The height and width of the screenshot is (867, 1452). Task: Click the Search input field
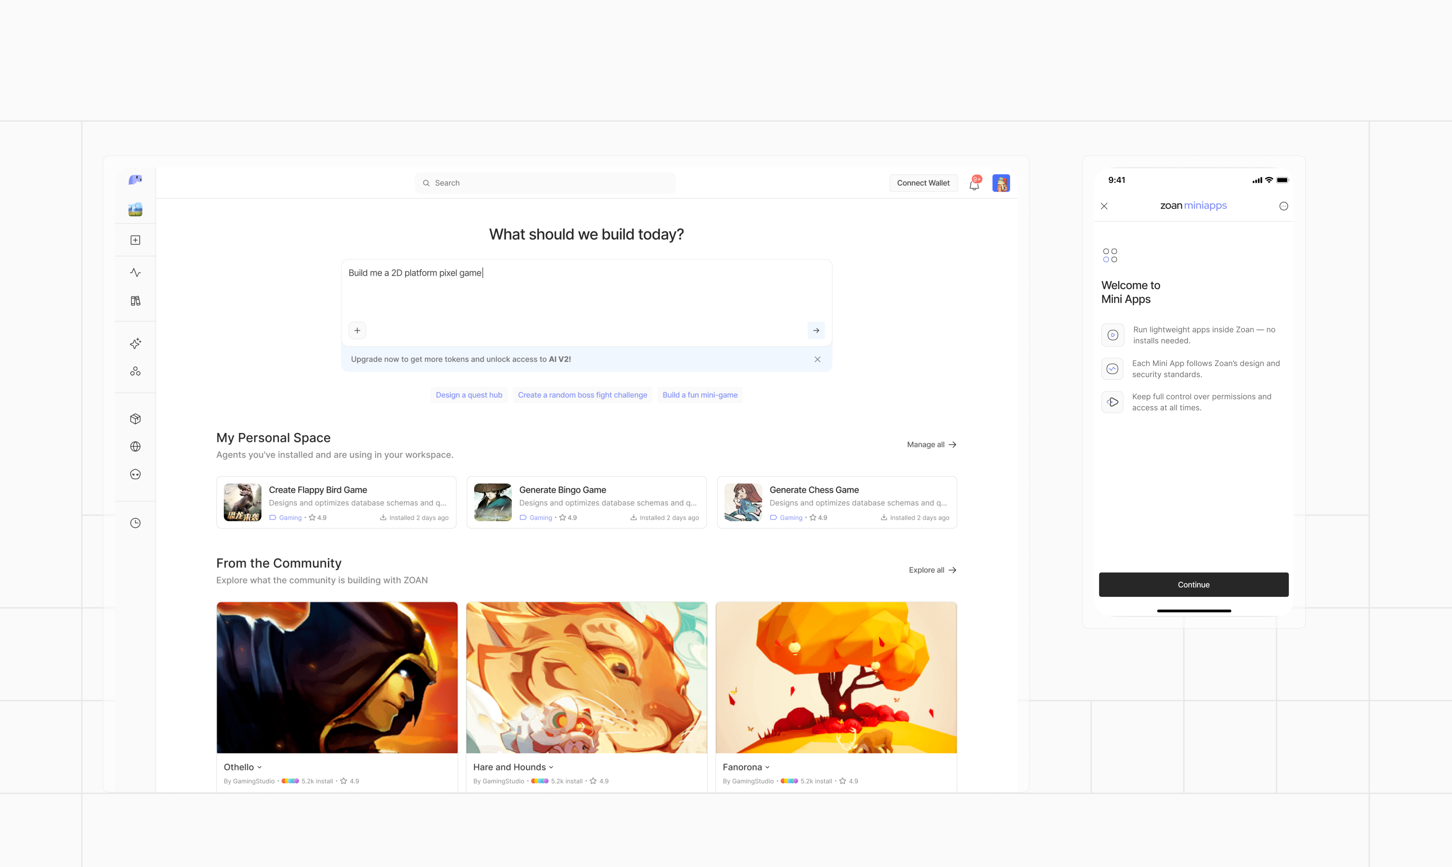(x=545, y=183)
